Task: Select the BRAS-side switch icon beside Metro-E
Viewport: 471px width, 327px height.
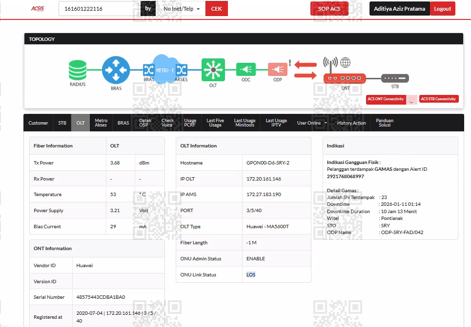Action: [148, 70]
